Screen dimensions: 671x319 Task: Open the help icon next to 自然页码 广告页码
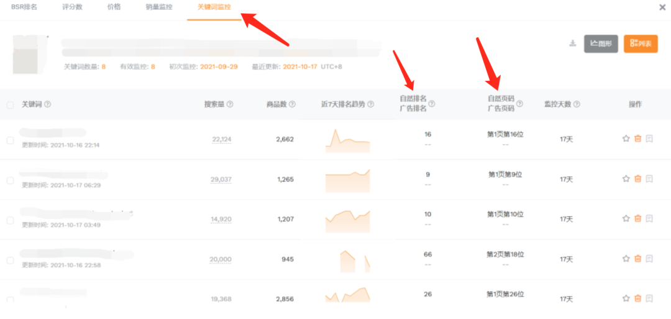coord(519,103)
